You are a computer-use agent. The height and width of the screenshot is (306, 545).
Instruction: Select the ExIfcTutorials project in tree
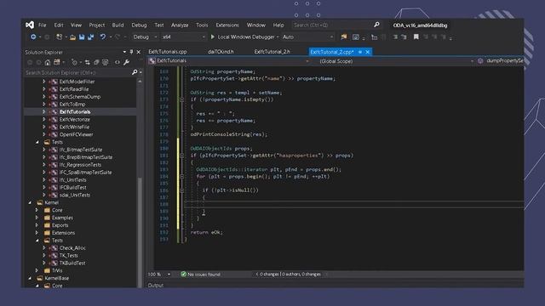(x=75, y=111)
